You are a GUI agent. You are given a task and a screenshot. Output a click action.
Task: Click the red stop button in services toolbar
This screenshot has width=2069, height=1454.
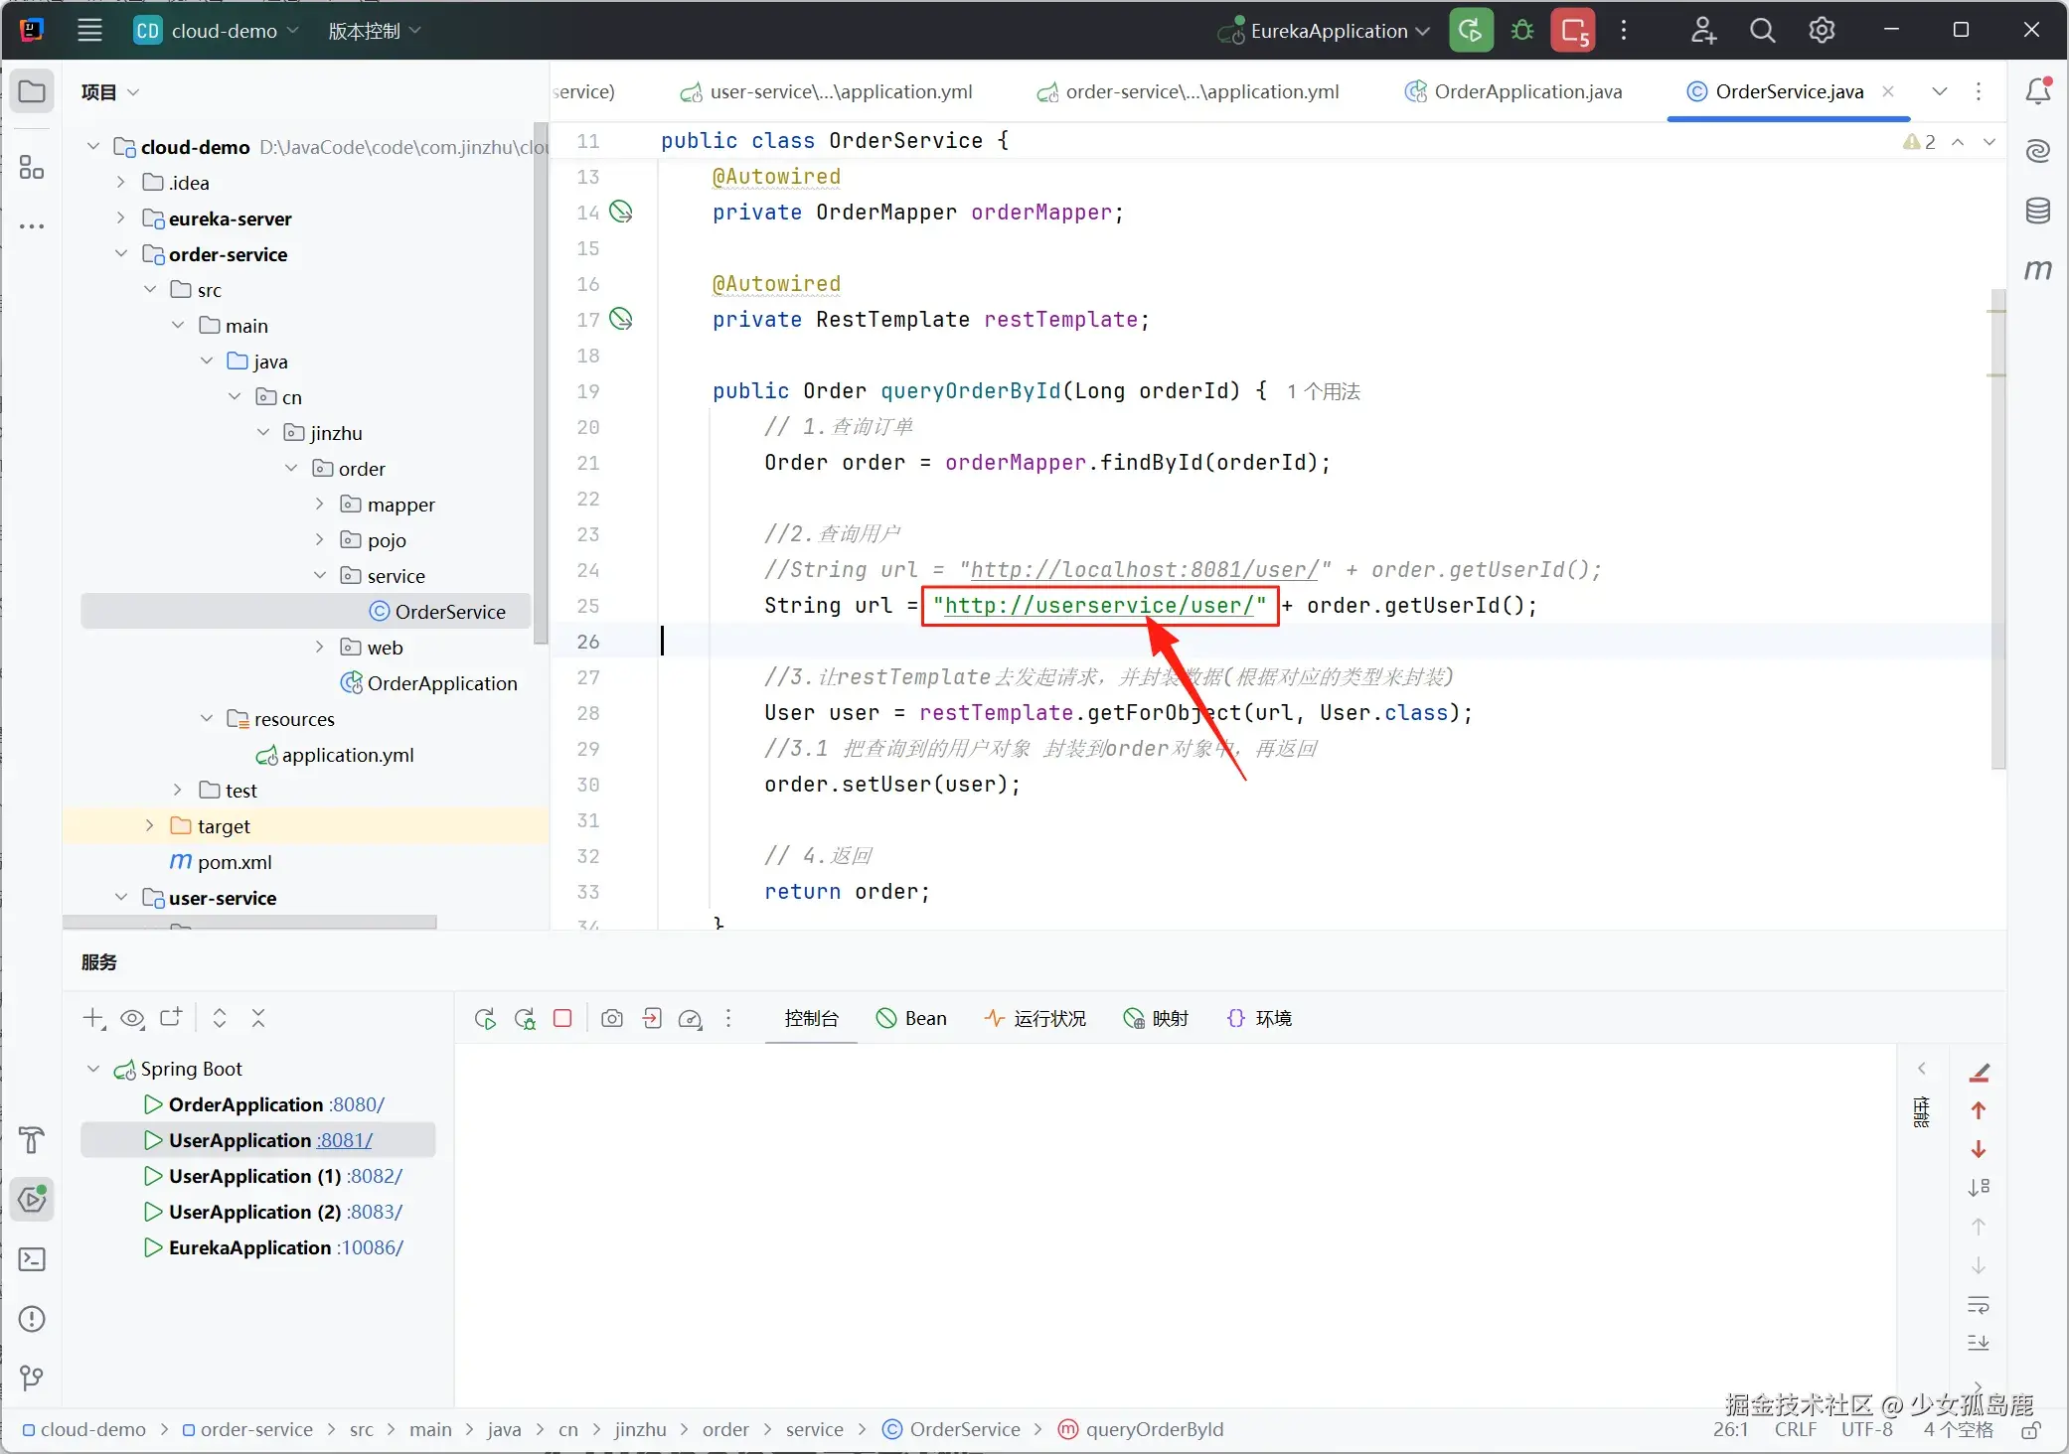(562, 1018)
